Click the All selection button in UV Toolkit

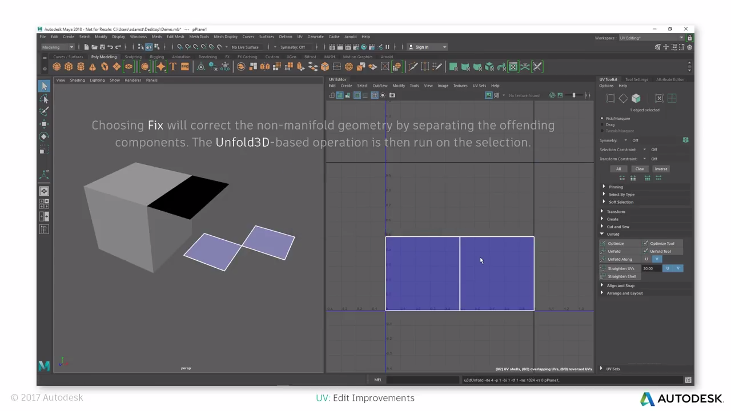click(x=619, y=169)
